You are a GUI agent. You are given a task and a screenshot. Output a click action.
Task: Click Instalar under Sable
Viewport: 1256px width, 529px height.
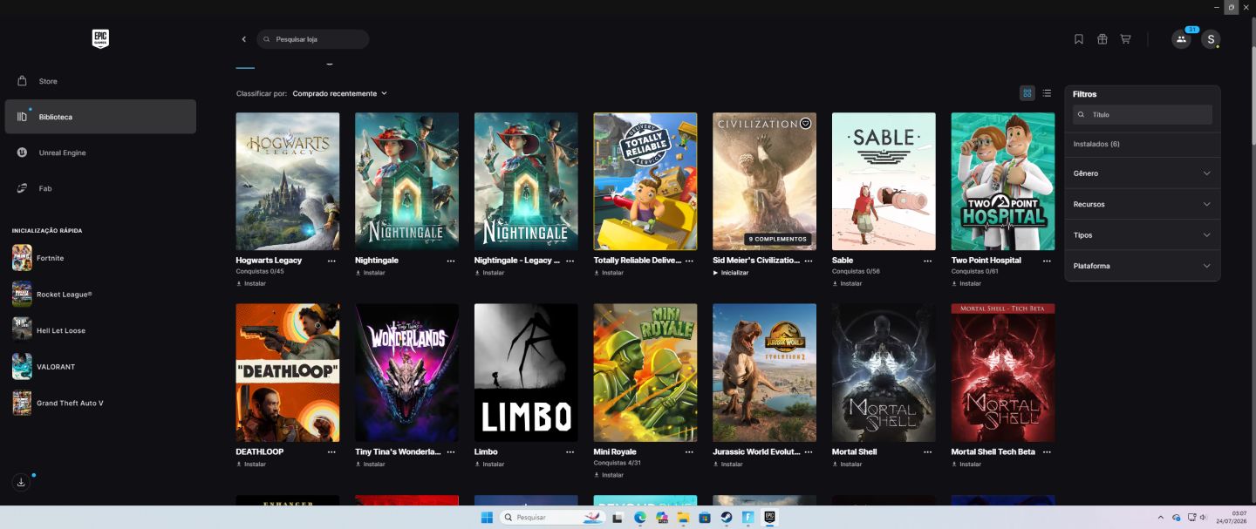pos(847,283)
